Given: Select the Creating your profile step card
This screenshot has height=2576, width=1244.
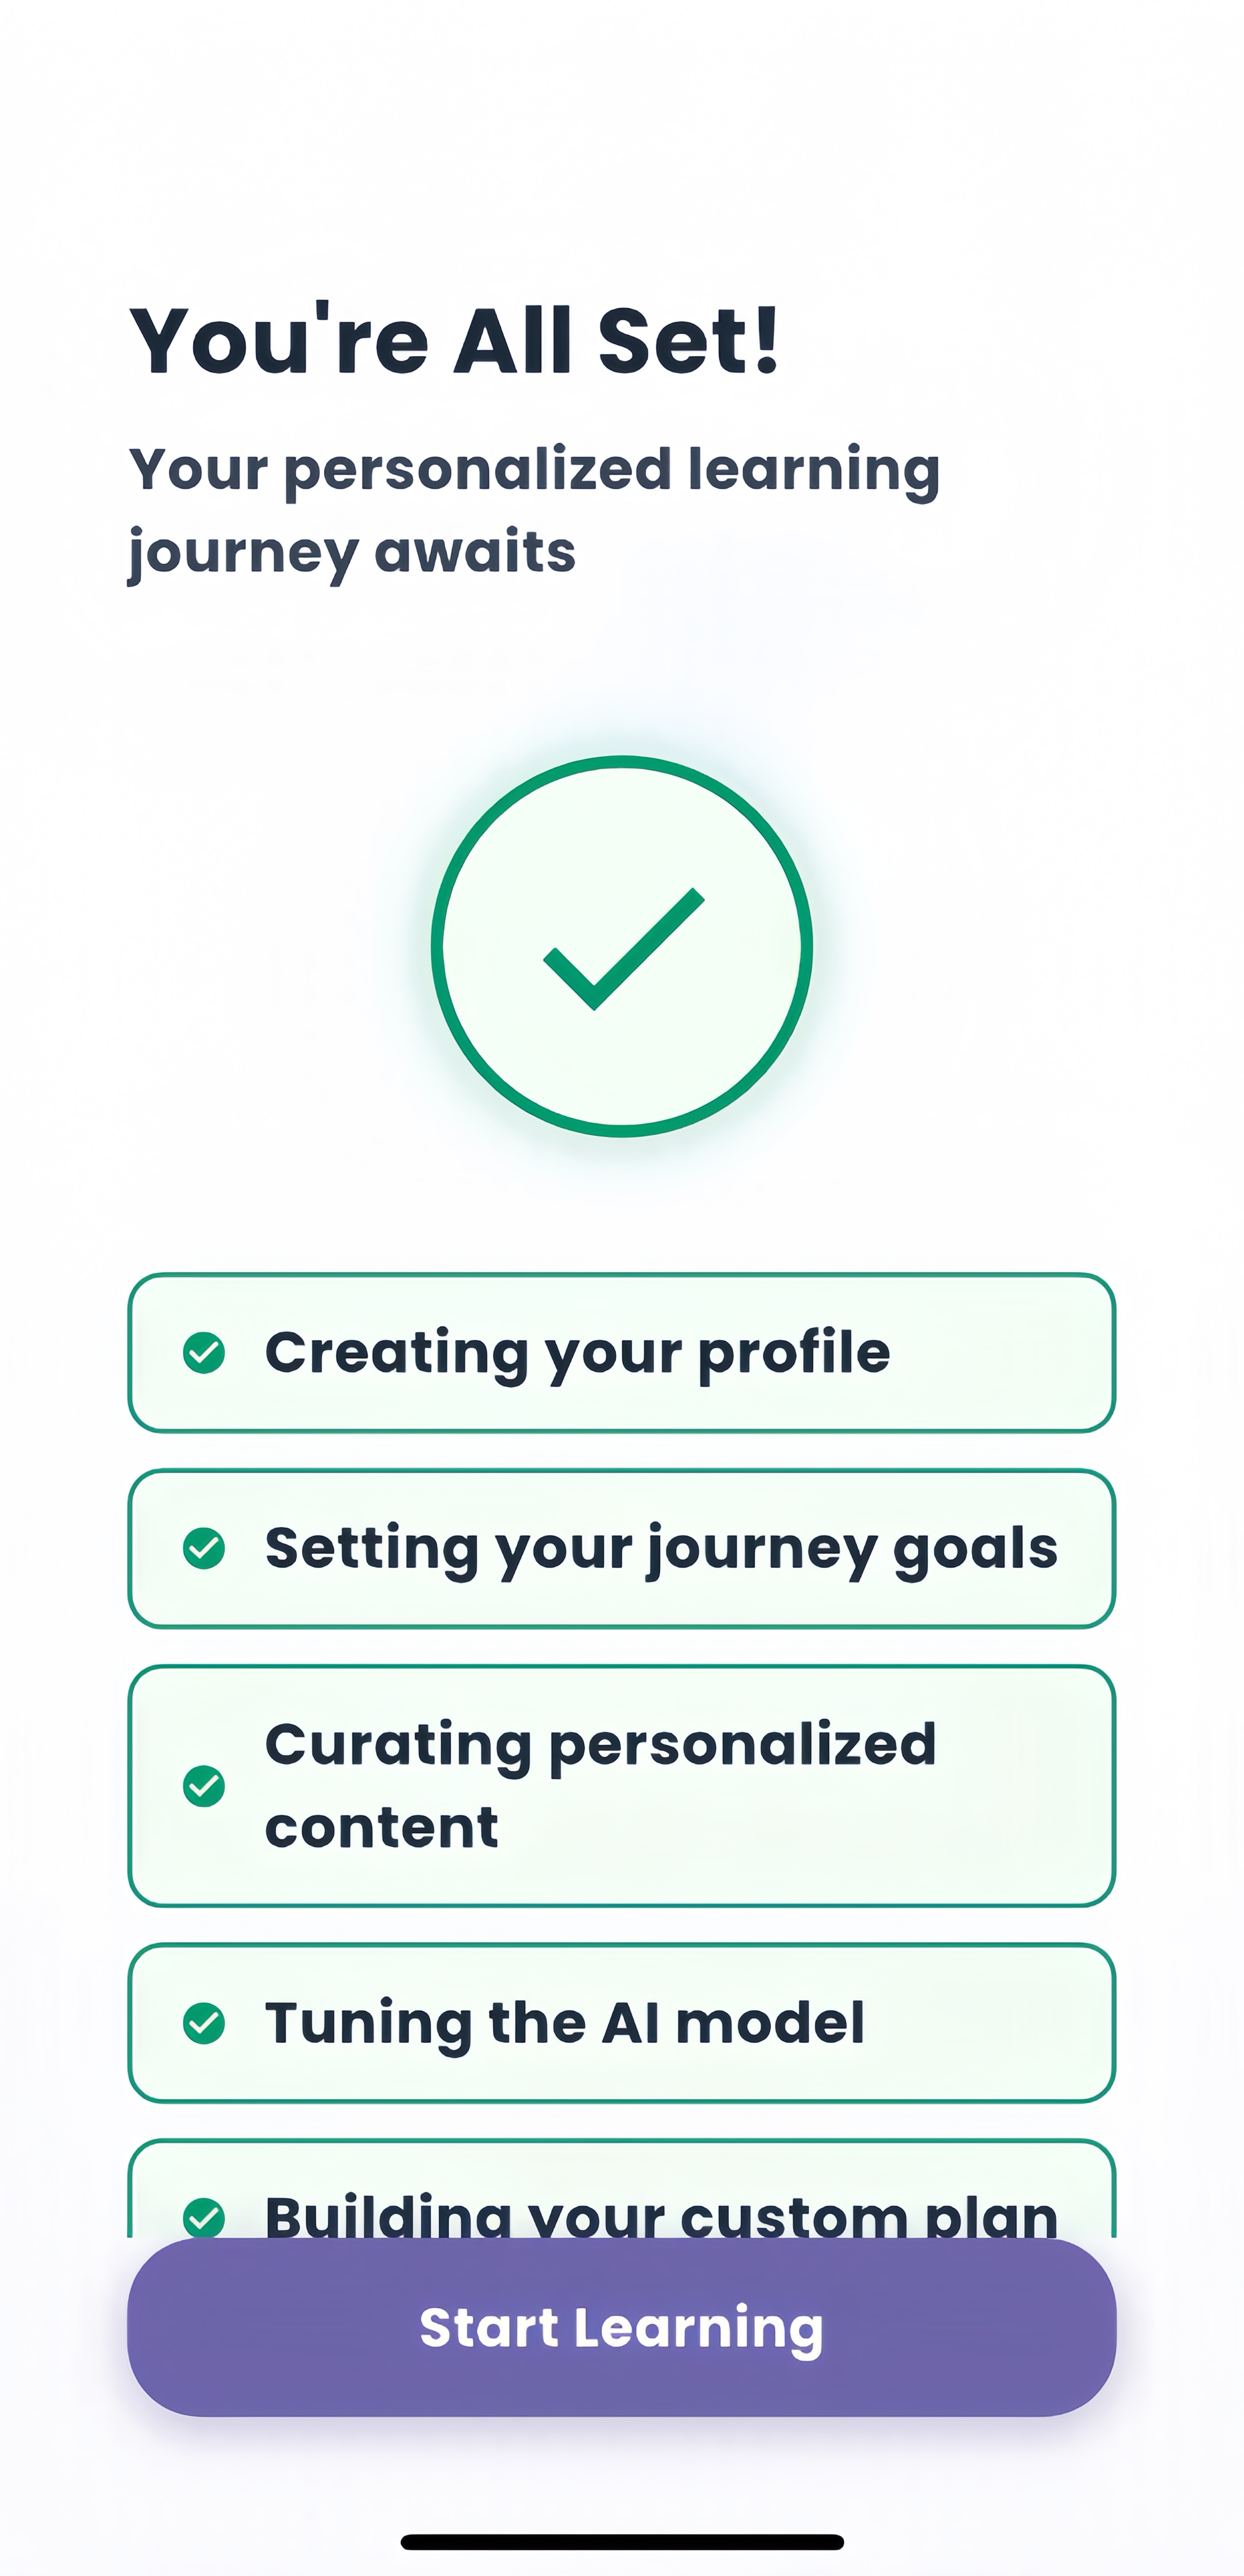Looking at the screenshot, I should pos(621,1353).
